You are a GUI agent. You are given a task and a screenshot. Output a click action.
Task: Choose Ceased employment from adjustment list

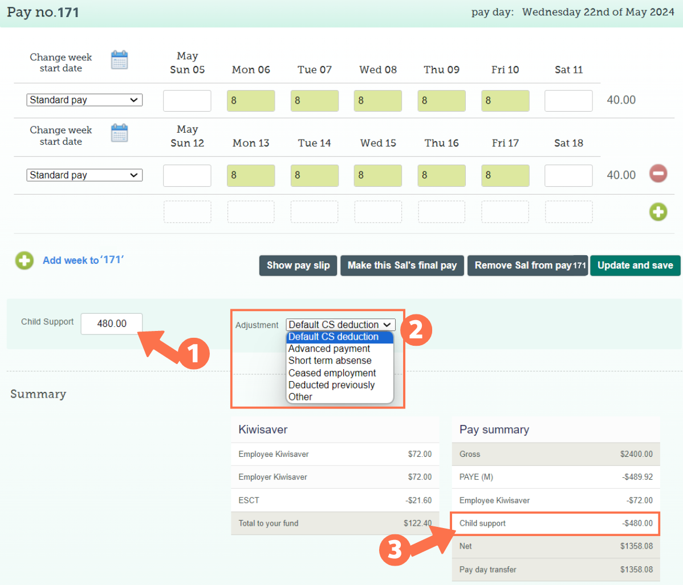point(332,373)
